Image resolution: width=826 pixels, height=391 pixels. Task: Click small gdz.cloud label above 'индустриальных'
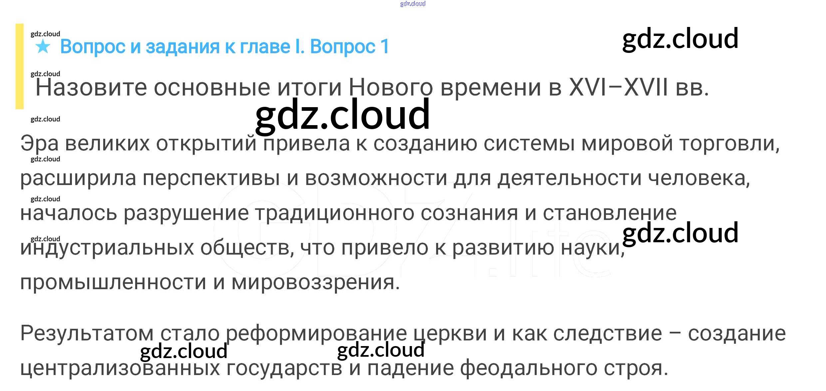(45, 239)
